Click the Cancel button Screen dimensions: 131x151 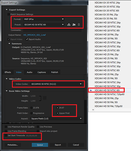pos(76,145)
